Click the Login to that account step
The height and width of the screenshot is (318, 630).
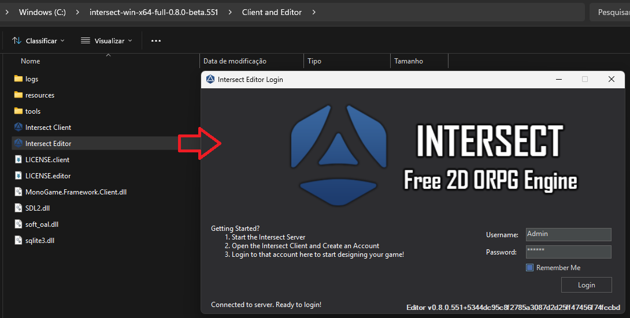(314, 255)
